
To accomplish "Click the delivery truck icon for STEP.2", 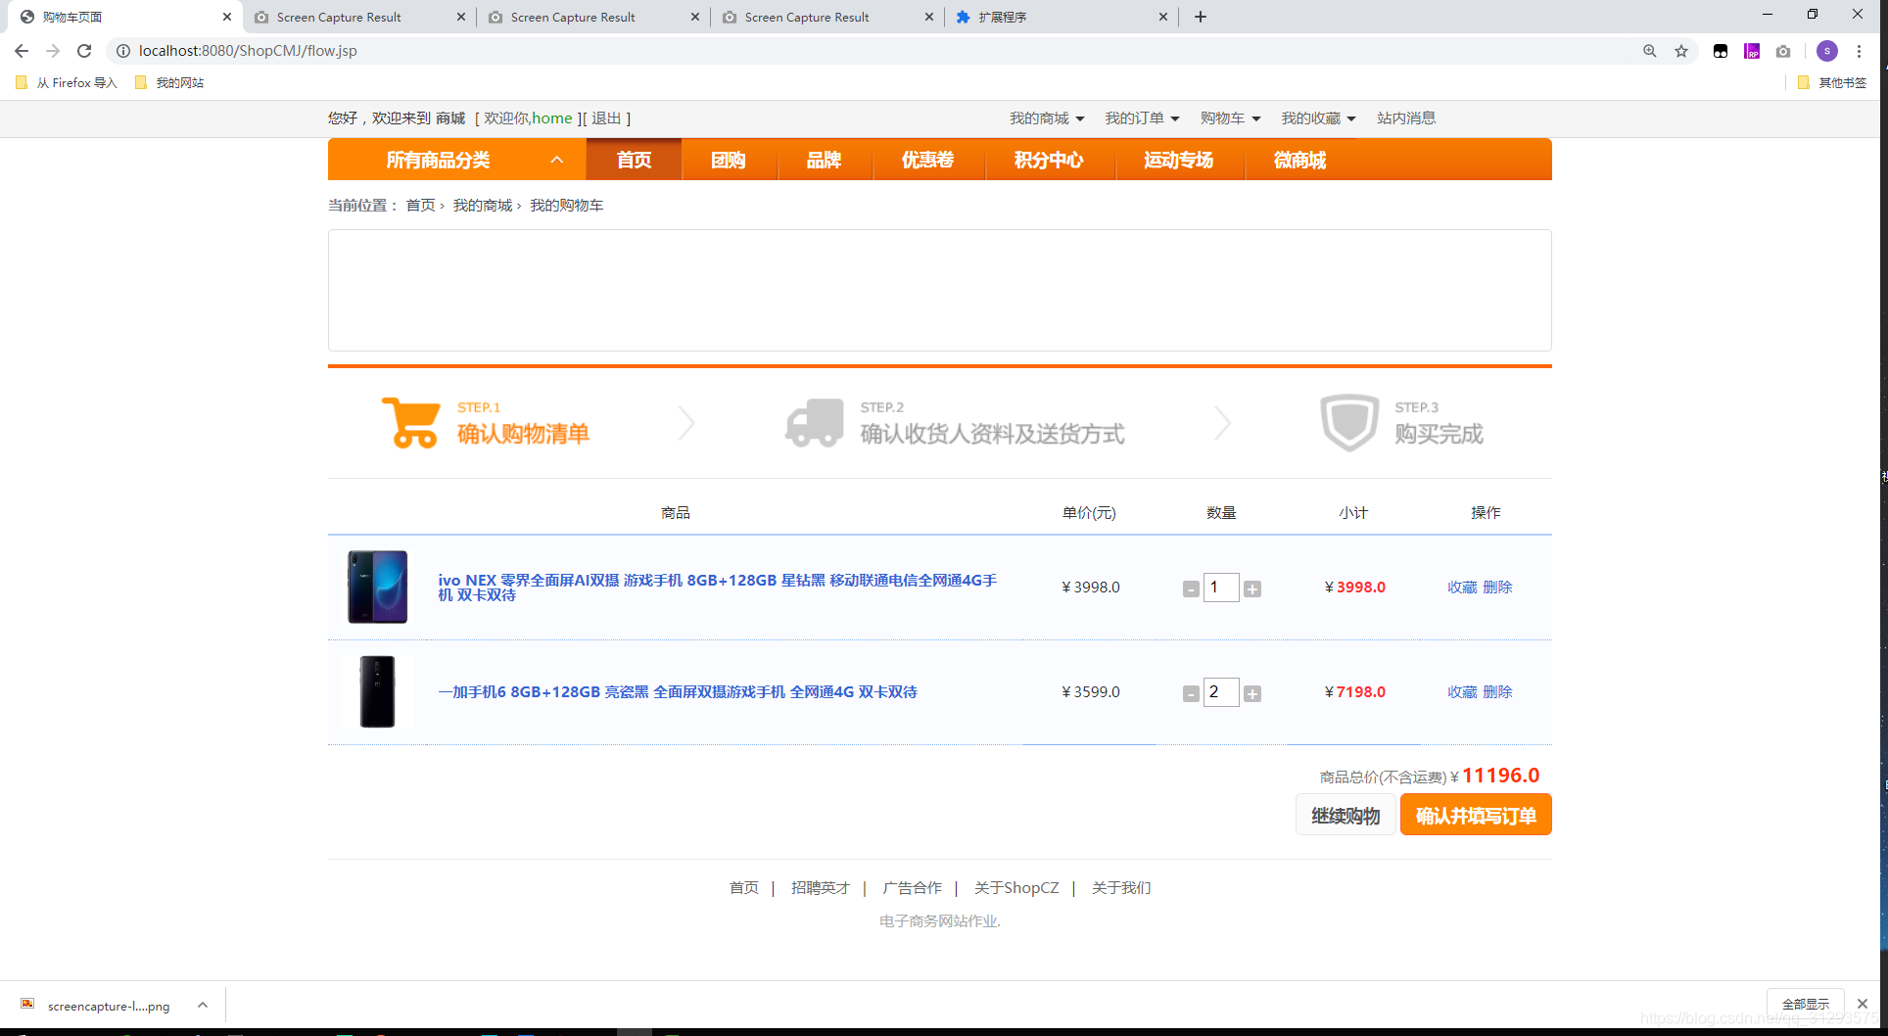I will click(x=814, y=422).
